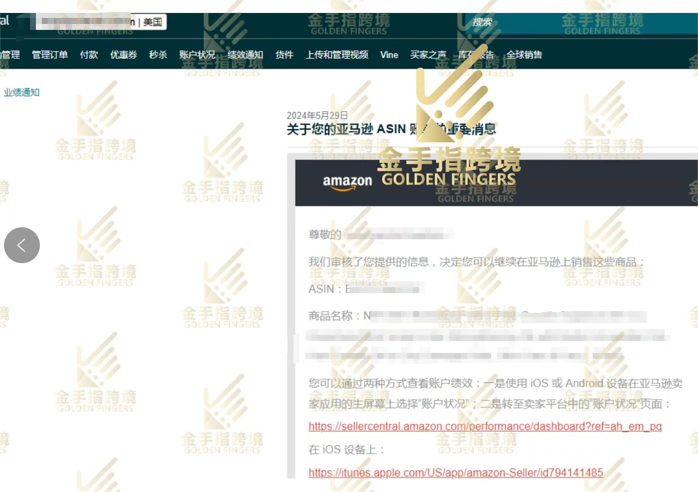Image resolution: width=698 pixels, height=492 pixels.
Task: Open the 账户状况 page
Action: (x=197, y=55)
